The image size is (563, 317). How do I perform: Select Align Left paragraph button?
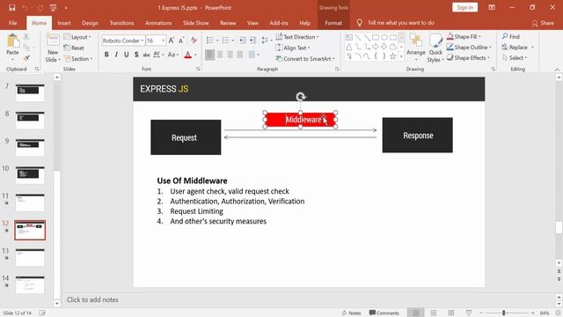coord(210,55)
